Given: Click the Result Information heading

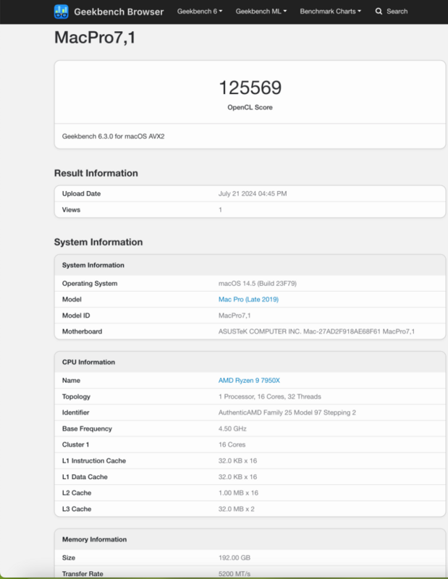Looking at the screenshot, I should pyautogui.click(x=96, y=173).
